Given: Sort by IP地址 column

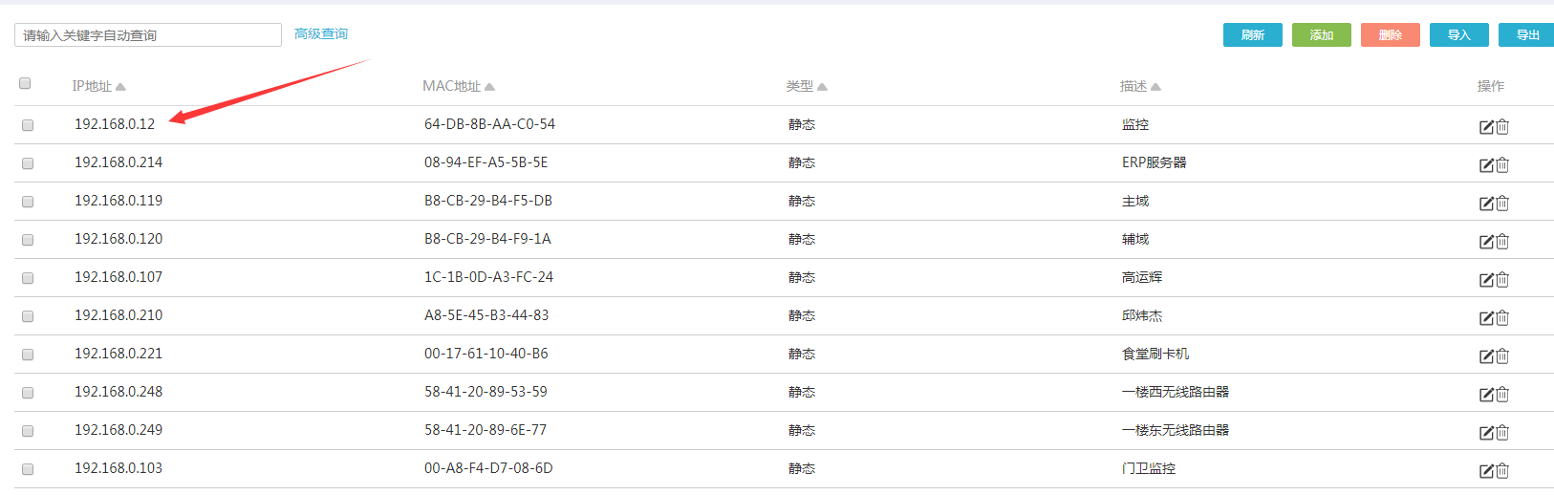Looking at the screenshot, I should (x=120, y=87).
